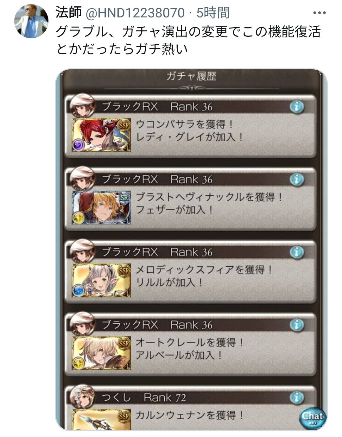Tap info icon on ブラストヘヴィナックル entry
This screenshot has width=342, height=437.
coord(297,180)
